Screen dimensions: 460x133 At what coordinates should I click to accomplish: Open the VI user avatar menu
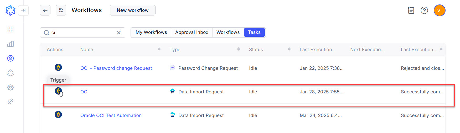pyautogui.click(x=440, y=10)
